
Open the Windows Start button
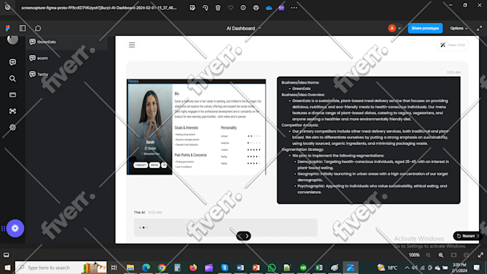(7, 268)
